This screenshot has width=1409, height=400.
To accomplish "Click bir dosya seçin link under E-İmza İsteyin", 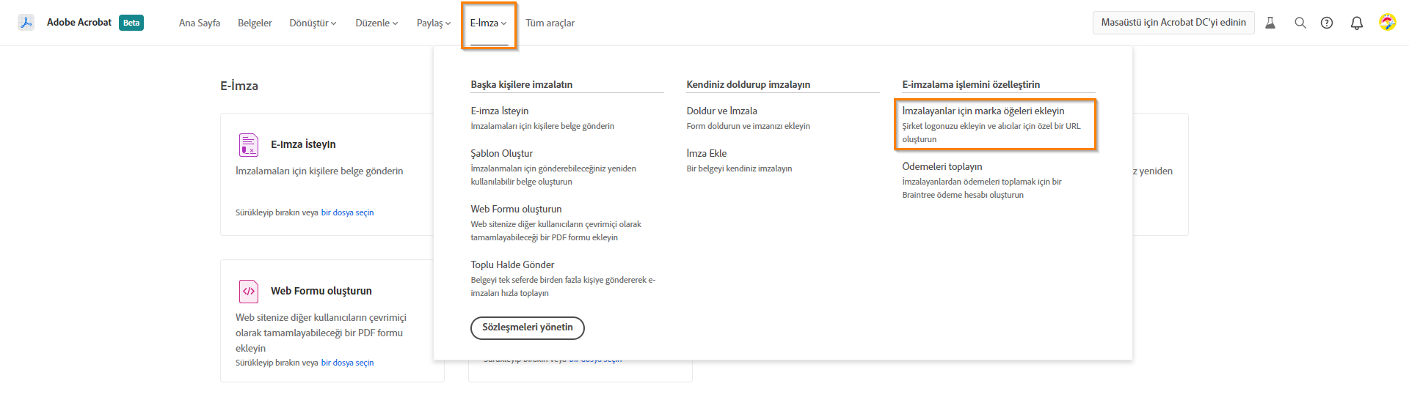I will tap(347, 212).
